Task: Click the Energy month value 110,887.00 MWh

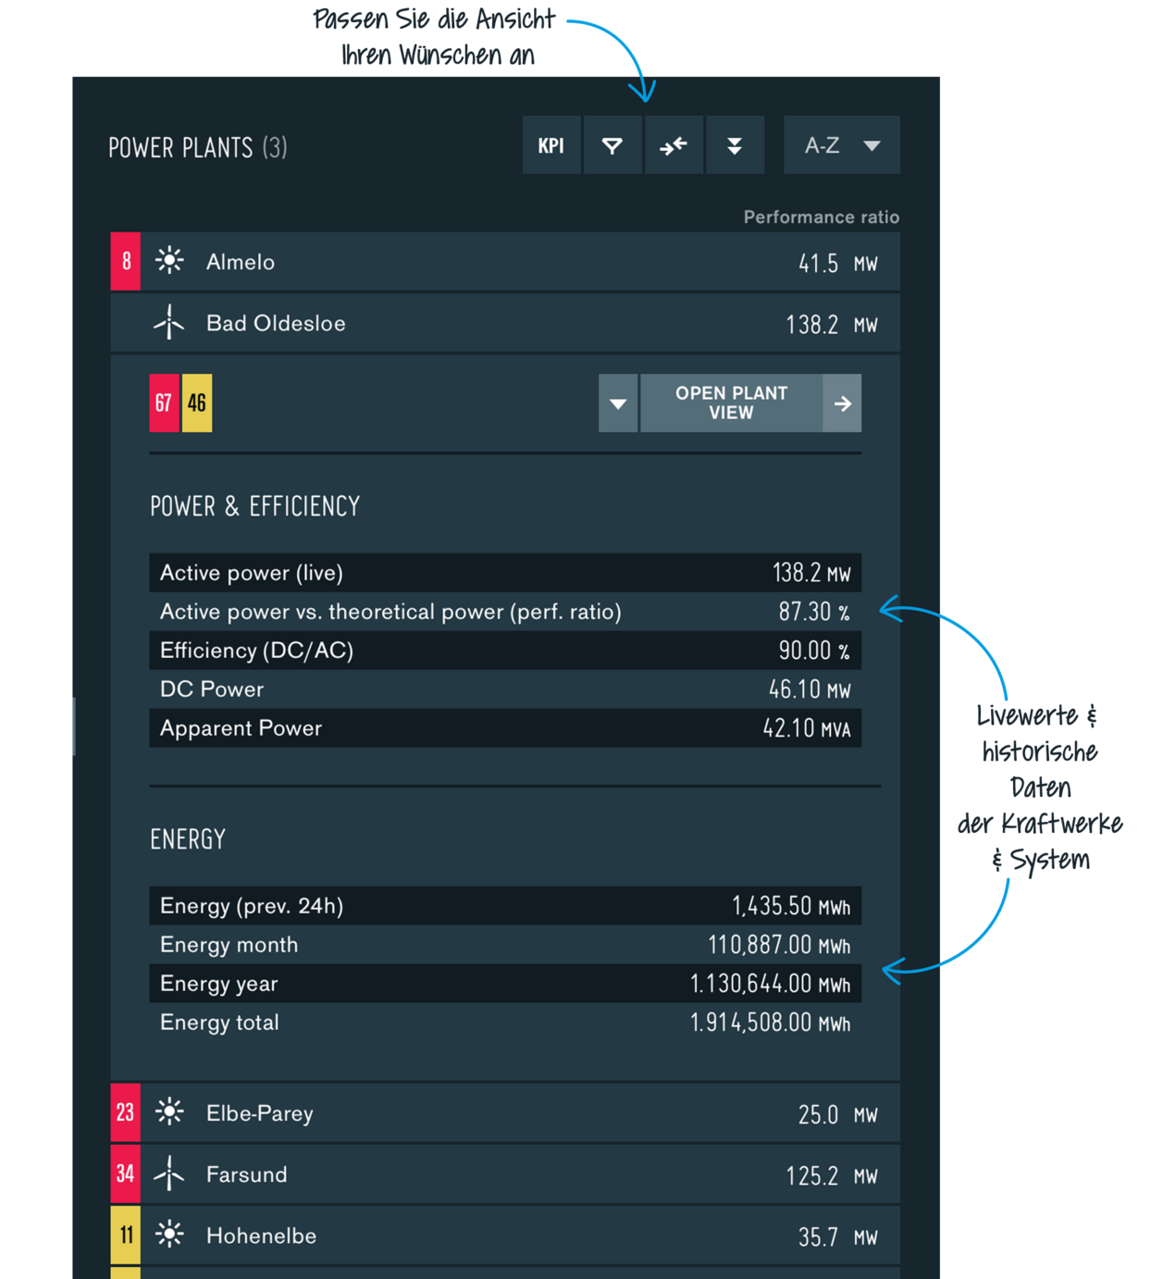Action: pyautogui.click(x=779, y=945)
